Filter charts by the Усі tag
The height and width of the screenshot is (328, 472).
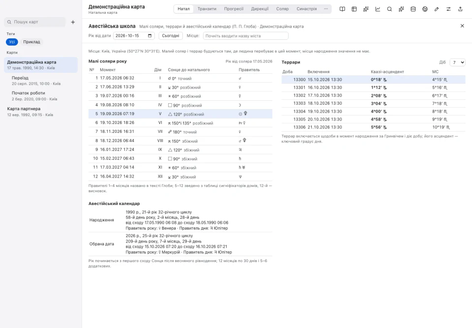[x=12, y=42]
